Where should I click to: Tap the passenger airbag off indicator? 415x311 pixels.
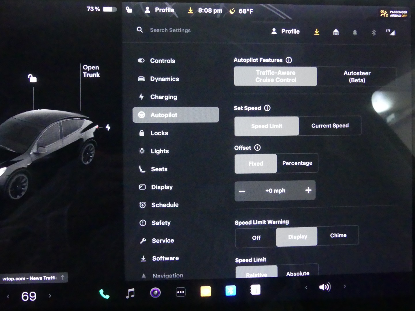point(394,14)
